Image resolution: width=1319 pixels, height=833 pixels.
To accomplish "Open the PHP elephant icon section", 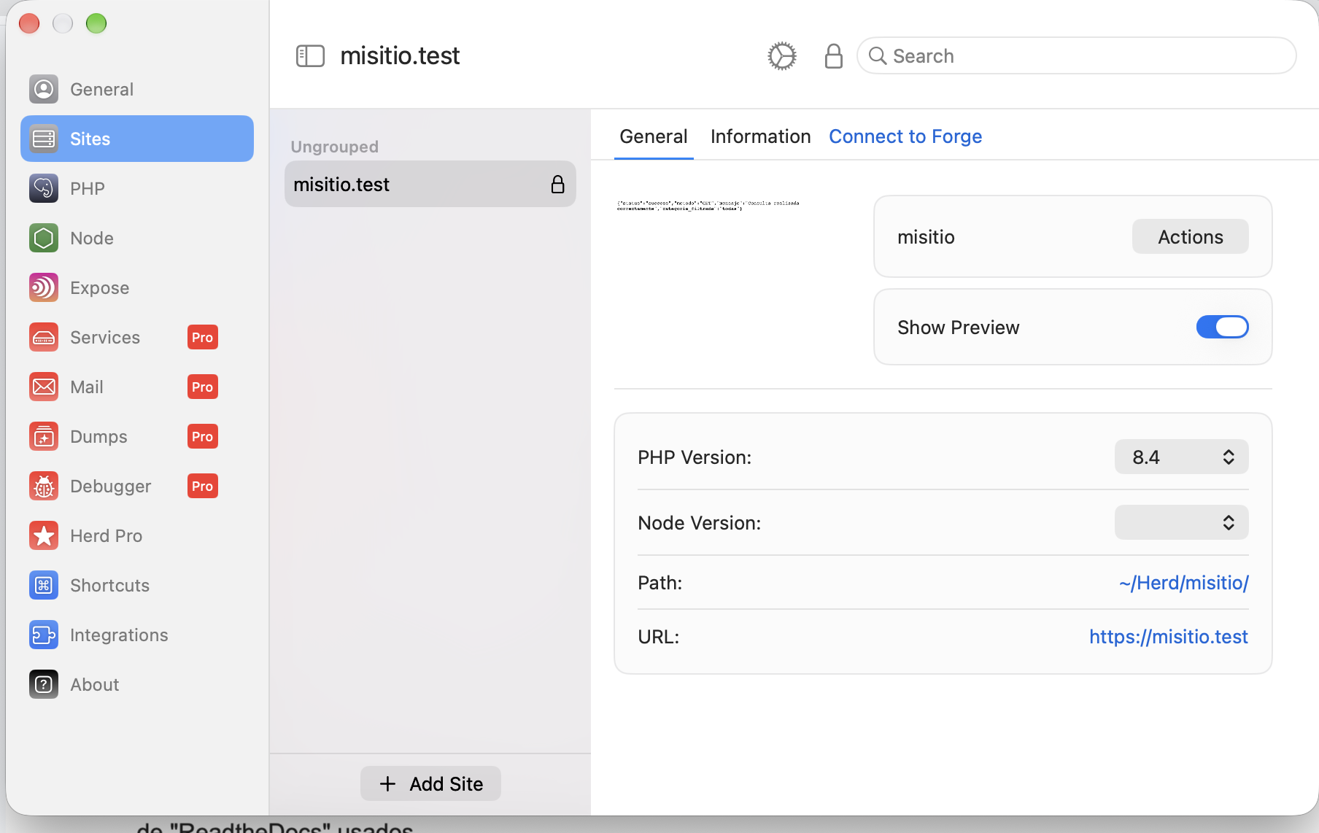I will coord(44,188).
